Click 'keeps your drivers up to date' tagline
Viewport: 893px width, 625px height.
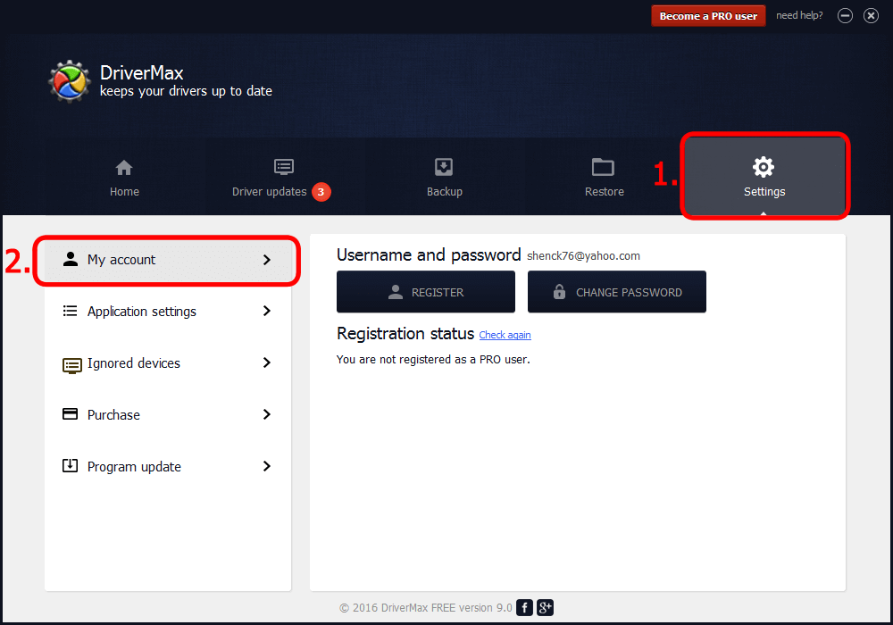pos(186,91)
